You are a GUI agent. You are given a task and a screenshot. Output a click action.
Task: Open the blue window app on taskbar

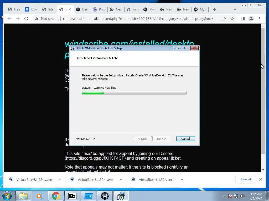(88, 196)
